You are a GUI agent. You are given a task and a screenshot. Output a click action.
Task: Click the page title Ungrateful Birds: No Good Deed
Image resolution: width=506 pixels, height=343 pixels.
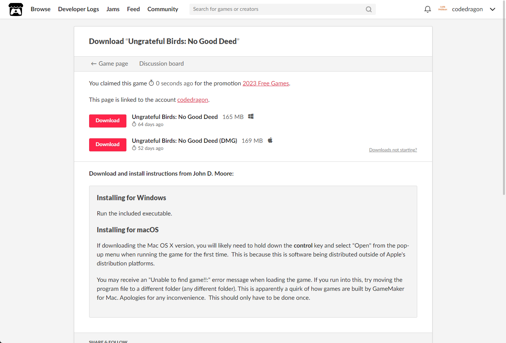182,41
